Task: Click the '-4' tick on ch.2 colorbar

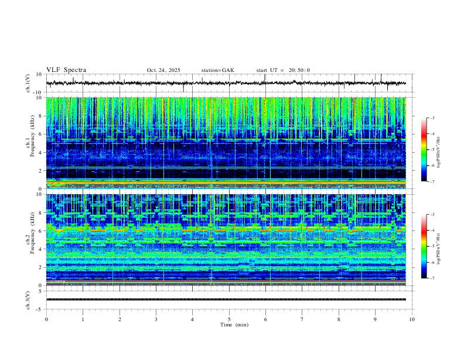Action: point(432,230)
